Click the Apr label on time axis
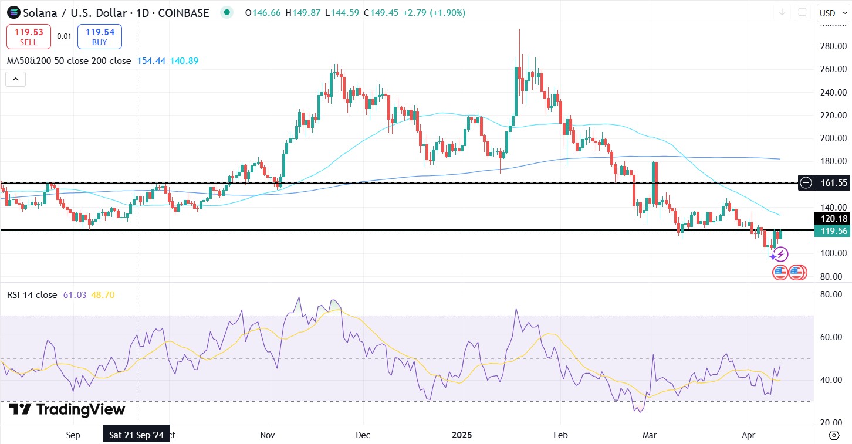Image resolution: width=852 pixels, height=444 pixels. point(749,435)
